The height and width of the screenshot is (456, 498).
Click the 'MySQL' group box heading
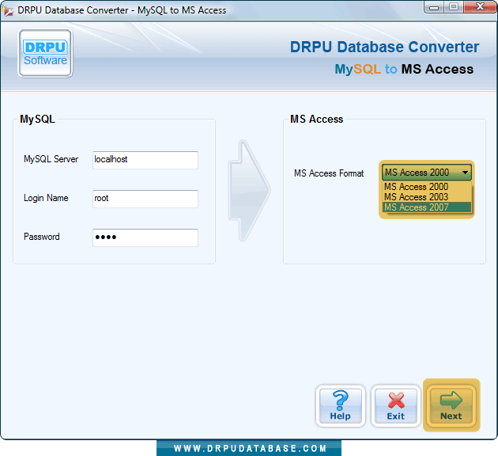[x=37, y=119]
